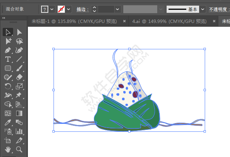Open the 基本 brush definition dropdown
This screenshot has width=230, height=157.
coord(203,9)
